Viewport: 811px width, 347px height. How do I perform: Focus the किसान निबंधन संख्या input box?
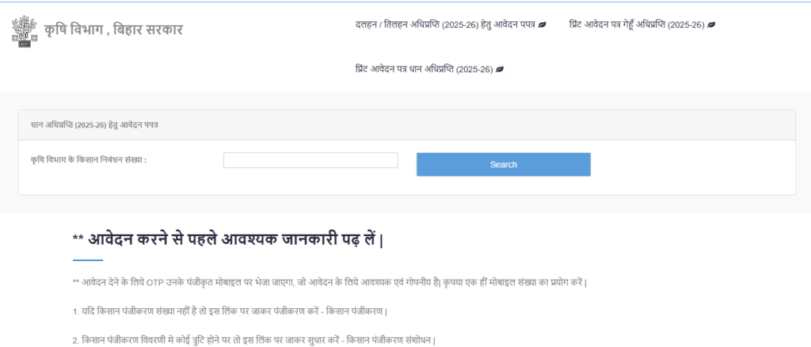click(x=310, y=160)
